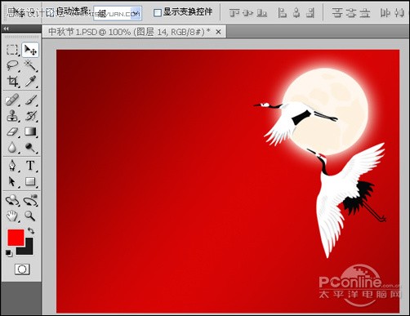Close the 中秋节1.PSD document tab
Image resolution: width=410 pixels, height=316 pixels.
(218, 32)
